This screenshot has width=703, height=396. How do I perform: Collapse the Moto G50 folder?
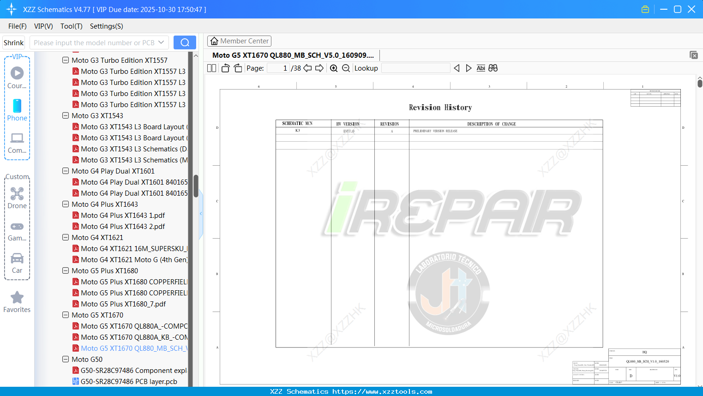tap(65, 359)
